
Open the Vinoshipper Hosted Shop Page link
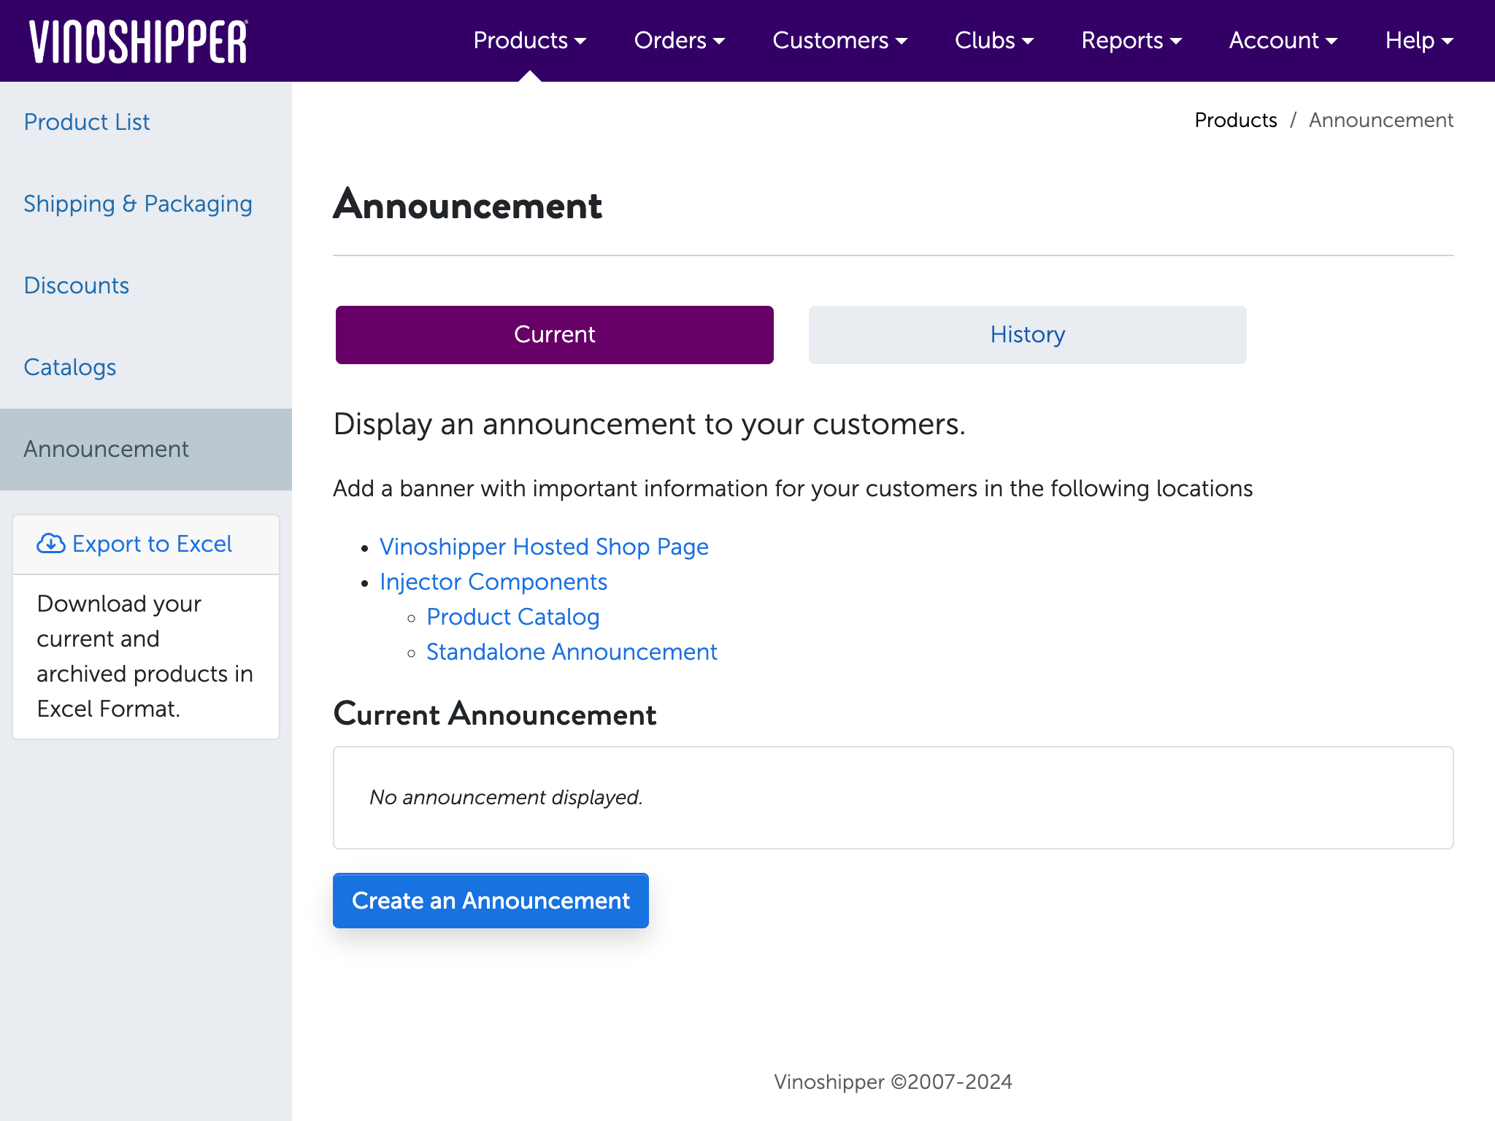coord(542,547)
